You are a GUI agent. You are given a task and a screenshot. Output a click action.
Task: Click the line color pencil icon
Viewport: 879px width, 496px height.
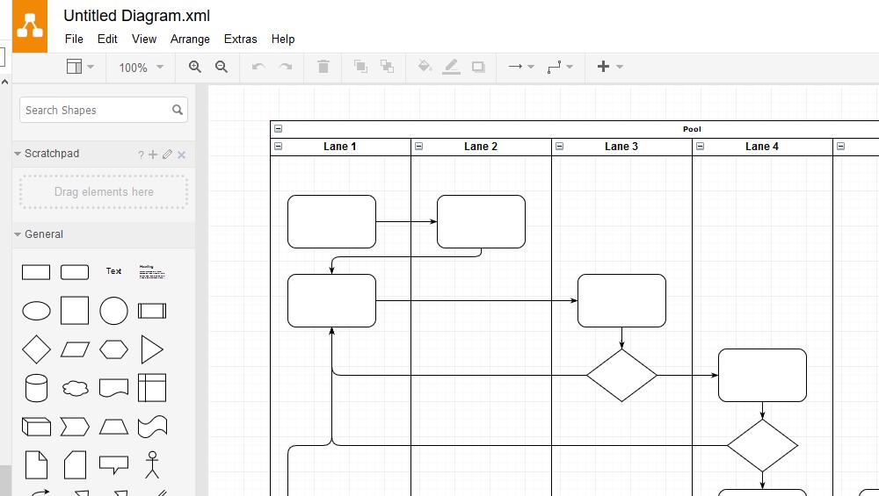click(451, 68)
